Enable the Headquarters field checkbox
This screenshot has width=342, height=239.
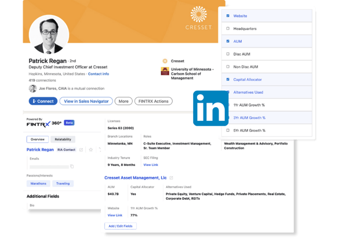click(x=228, y=28)
